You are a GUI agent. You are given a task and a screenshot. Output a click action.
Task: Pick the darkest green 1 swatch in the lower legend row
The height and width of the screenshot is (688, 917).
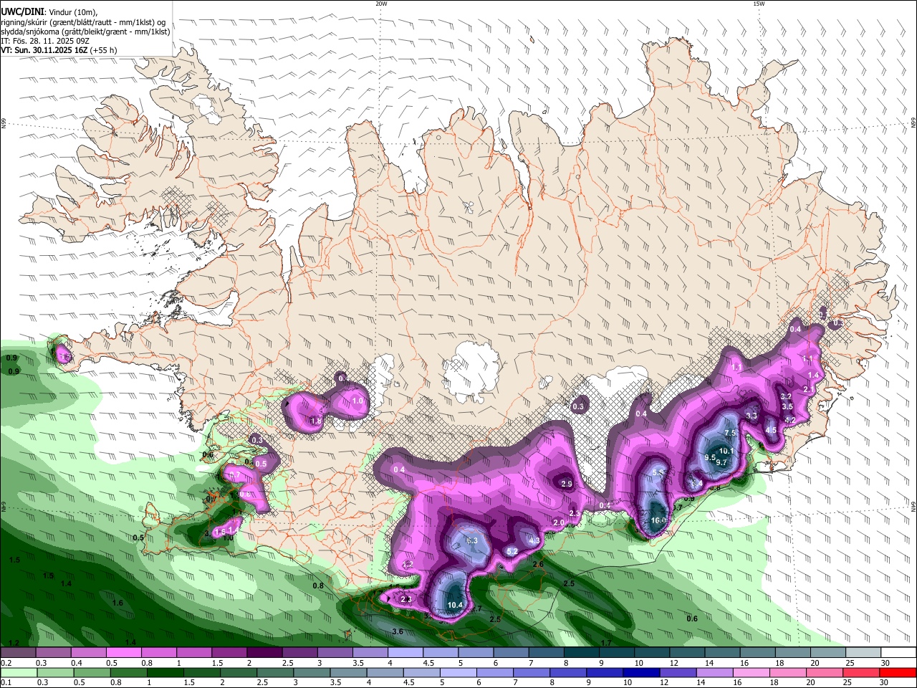coord(165,673)
